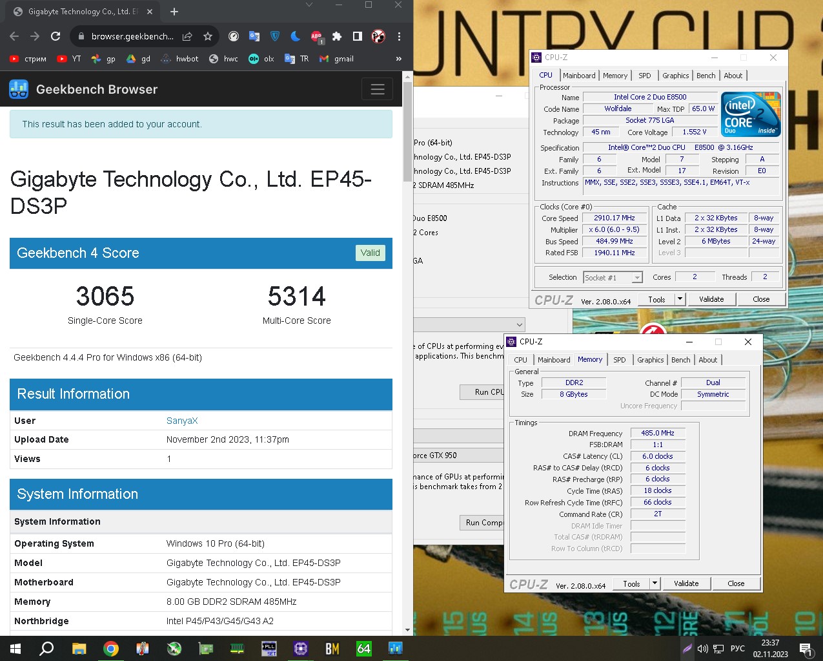Go back in Chrome history

coord(14,36)
